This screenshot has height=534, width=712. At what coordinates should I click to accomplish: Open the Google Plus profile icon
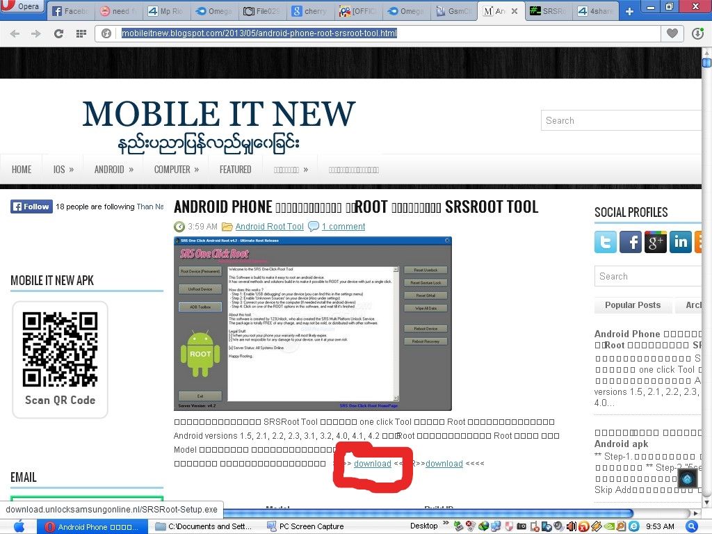click(655, 241)
